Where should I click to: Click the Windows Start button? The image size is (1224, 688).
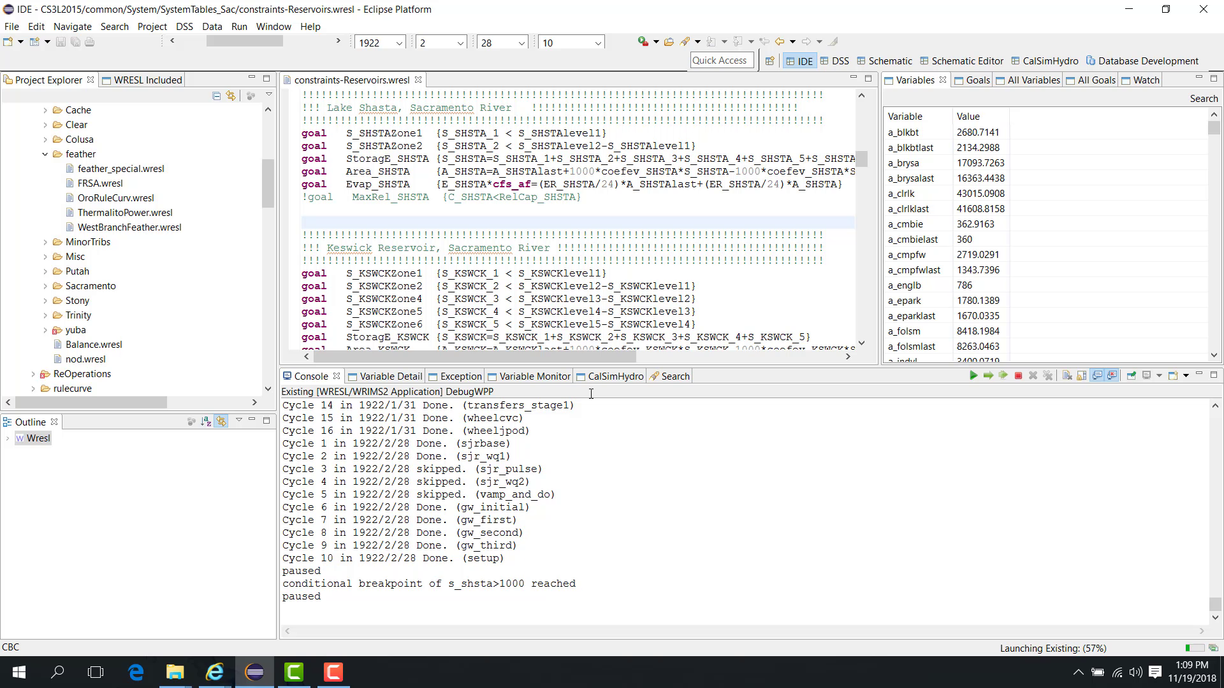[19, 672]
